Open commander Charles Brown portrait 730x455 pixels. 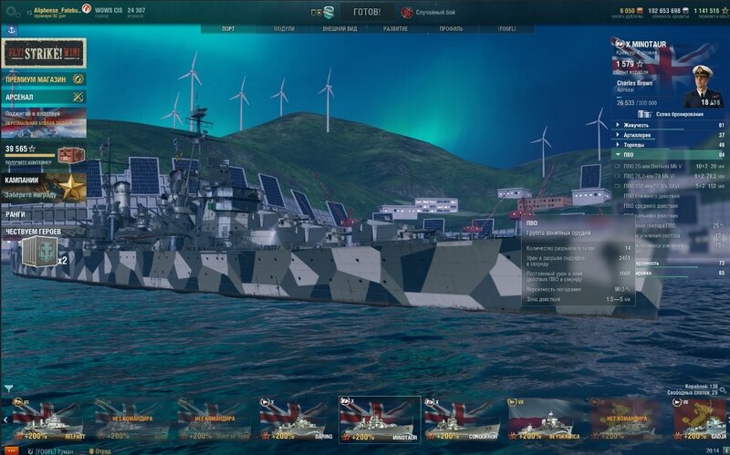point(703,86)
